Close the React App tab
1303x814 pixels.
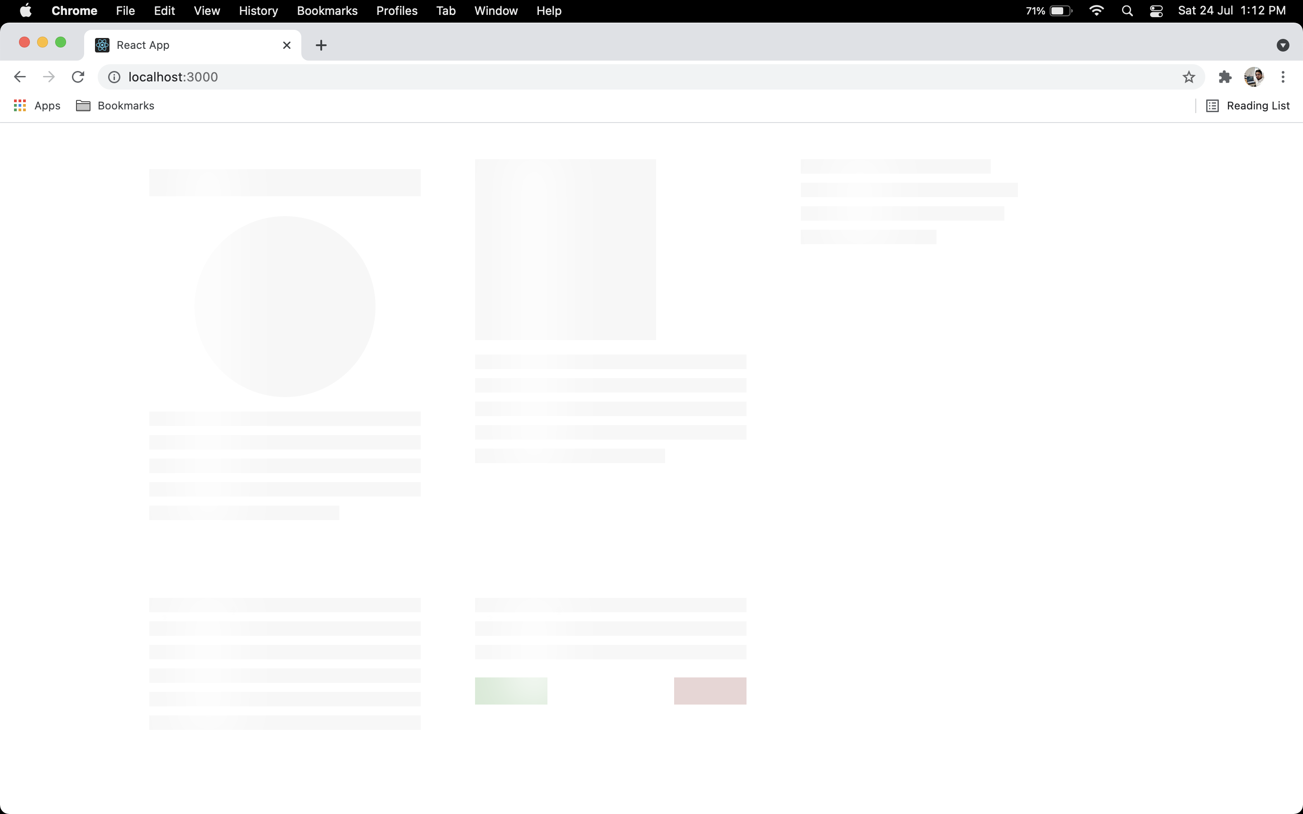pyautogui.click(x=287, y=45)
